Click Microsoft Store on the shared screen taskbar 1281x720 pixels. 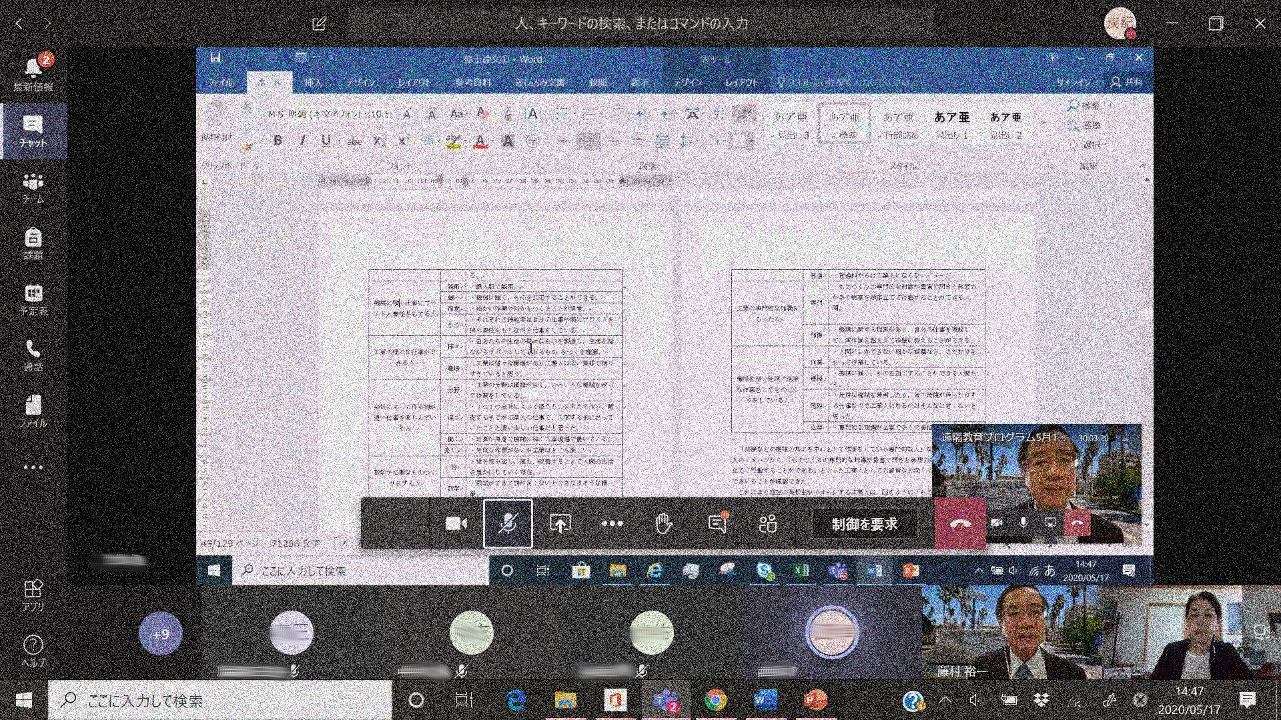point(581,571)
